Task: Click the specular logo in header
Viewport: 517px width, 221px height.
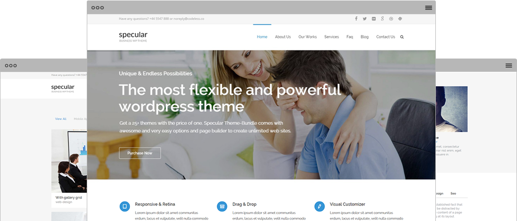Action: [133, 37]
